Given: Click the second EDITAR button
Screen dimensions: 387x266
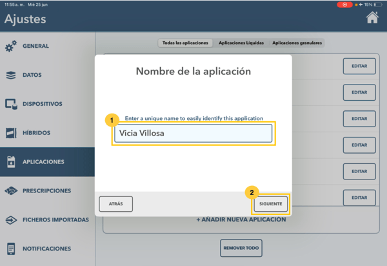Looking at the screenshot, I should [359, 92].
